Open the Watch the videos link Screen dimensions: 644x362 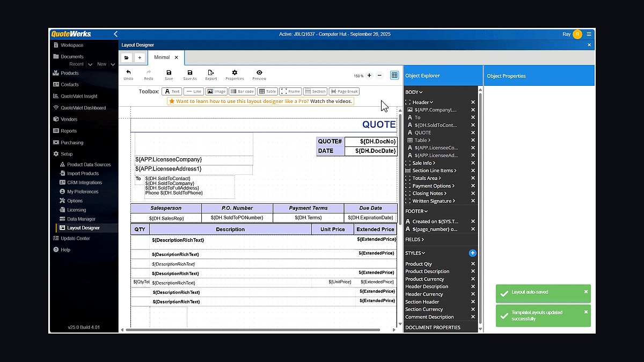(331, 101)
